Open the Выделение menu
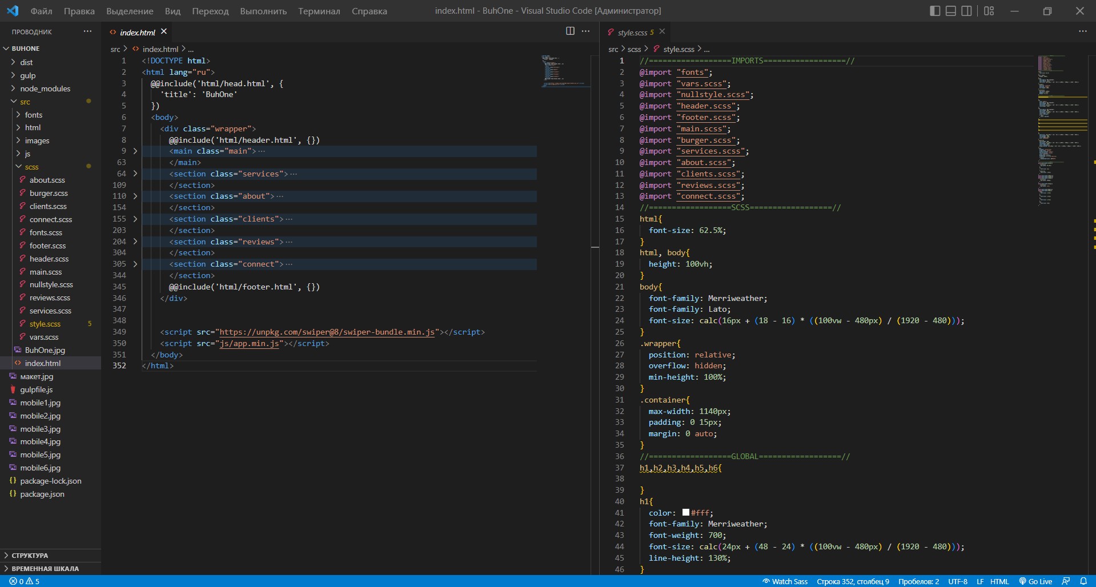The width and height of the screenshot is (1096, 587). (130, 11)
